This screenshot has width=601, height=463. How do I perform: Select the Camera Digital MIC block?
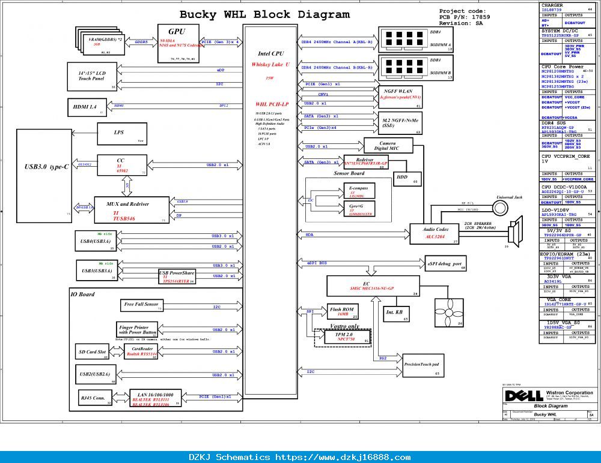coord(388,146)
